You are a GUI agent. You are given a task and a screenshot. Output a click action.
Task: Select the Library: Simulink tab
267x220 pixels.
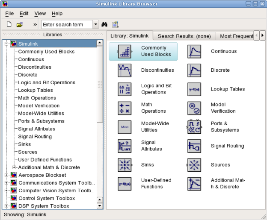click(x=129, y=36)
